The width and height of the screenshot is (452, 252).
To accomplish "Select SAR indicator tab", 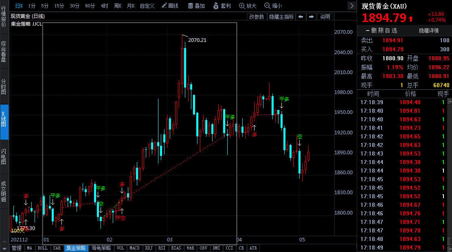I will [x=57, y=248].
